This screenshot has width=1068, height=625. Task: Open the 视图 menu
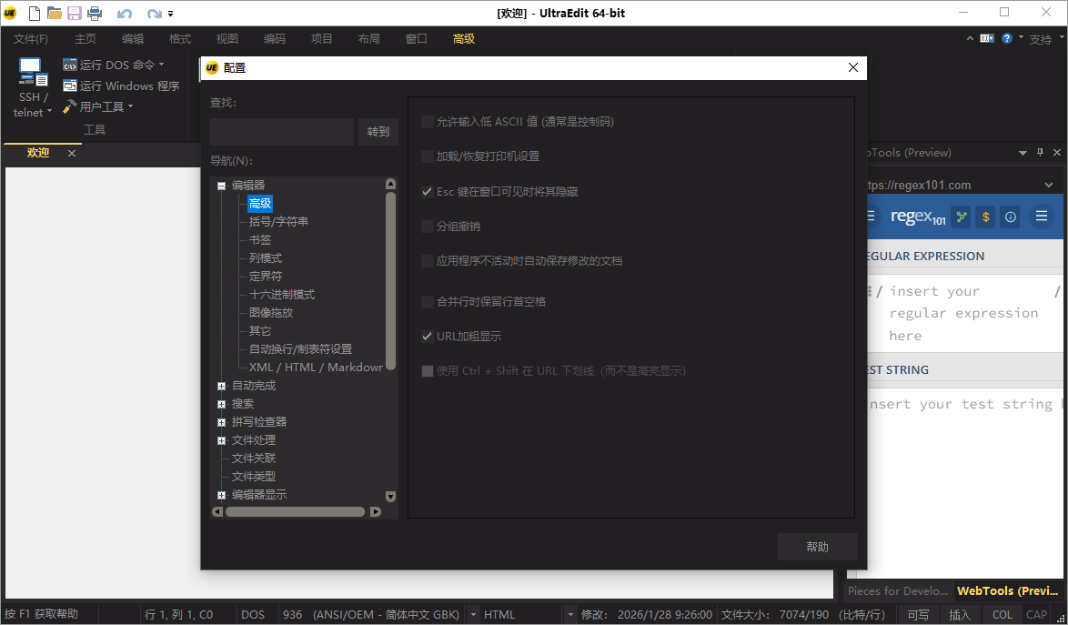227,39
